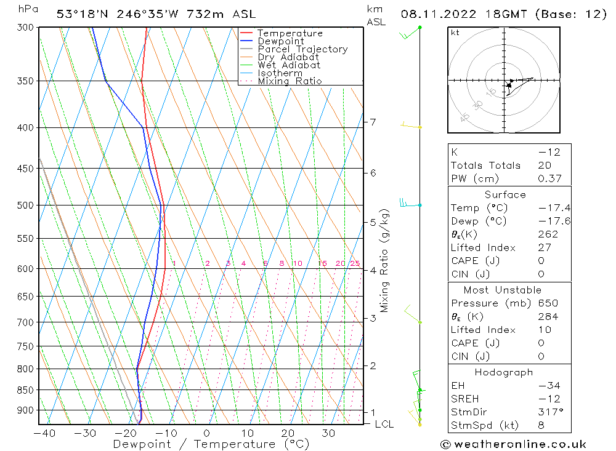Click the '30' temperature axis label
The width and height of the screenshot is (616, 451).
[x=328, y=433]
